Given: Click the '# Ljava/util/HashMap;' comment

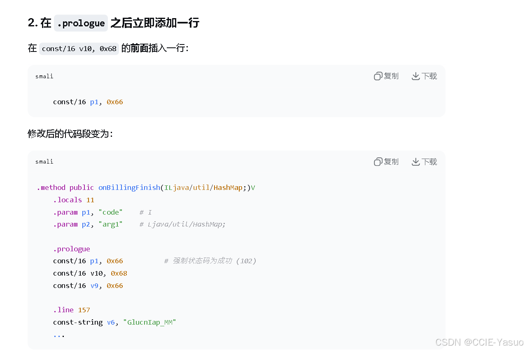Looking at the screenshot, I should tap(183, 224).
